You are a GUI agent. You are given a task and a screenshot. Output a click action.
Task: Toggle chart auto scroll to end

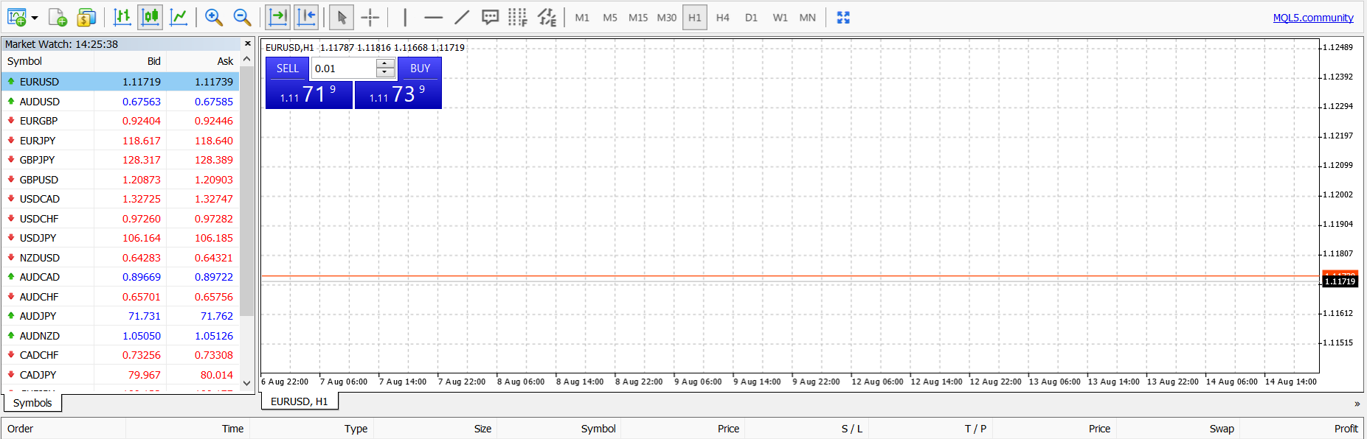click(278, 17)
